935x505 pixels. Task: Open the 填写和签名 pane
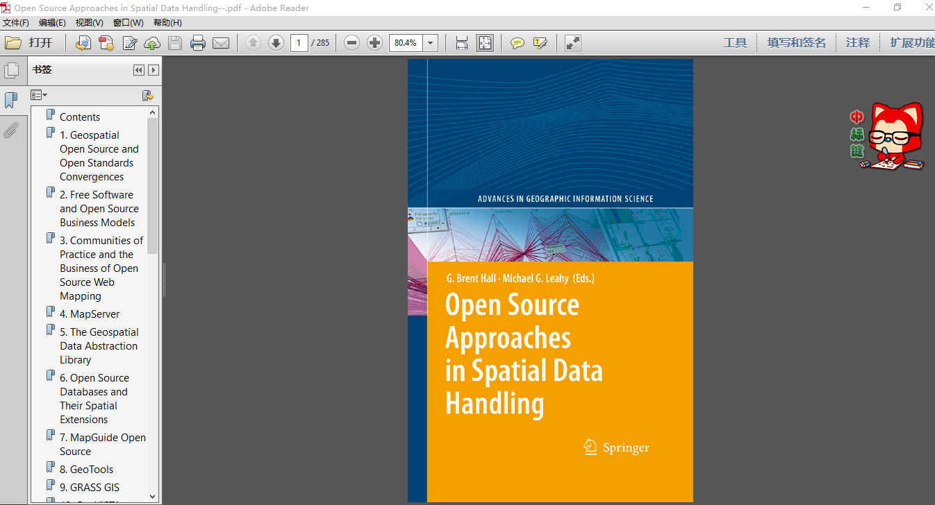pos(797,43)
